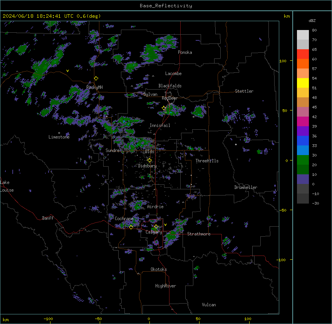
Task: Select the royal blue swatch in the dBZ legend
Action: [x=303, y=140]
